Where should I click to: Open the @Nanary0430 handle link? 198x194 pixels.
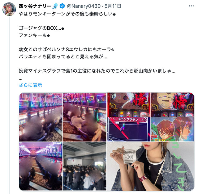[84, 6]
